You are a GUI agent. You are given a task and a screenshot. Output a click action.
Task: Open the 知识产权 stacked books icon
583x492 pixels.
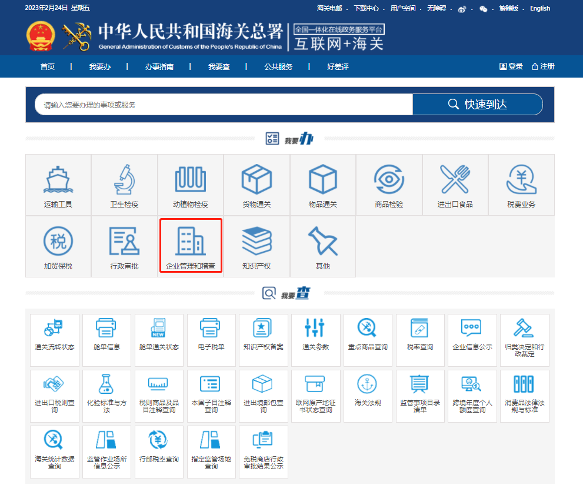click(256, 241)
